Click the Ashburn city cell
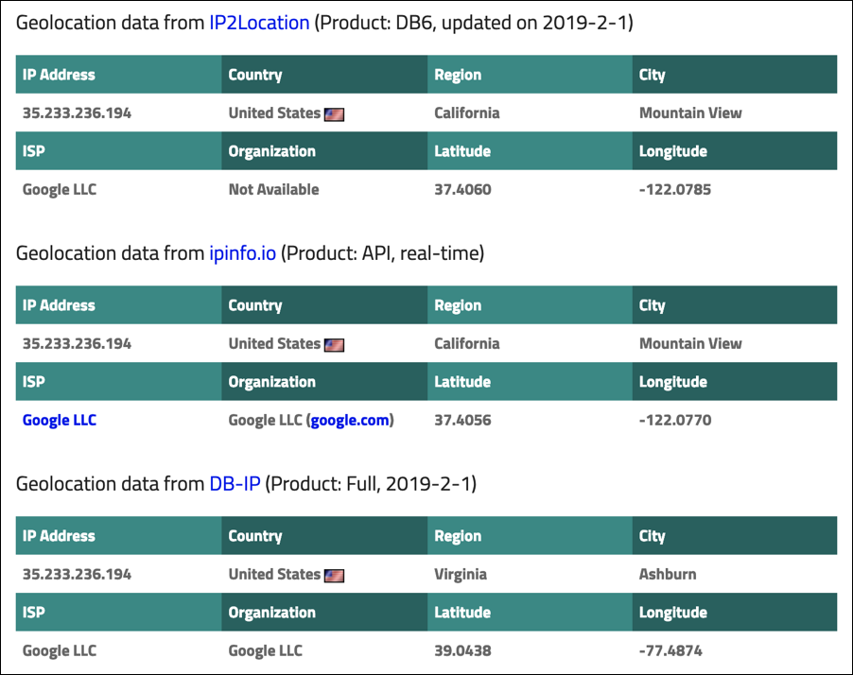Viewport: 853px width, 675px height. 668,575
